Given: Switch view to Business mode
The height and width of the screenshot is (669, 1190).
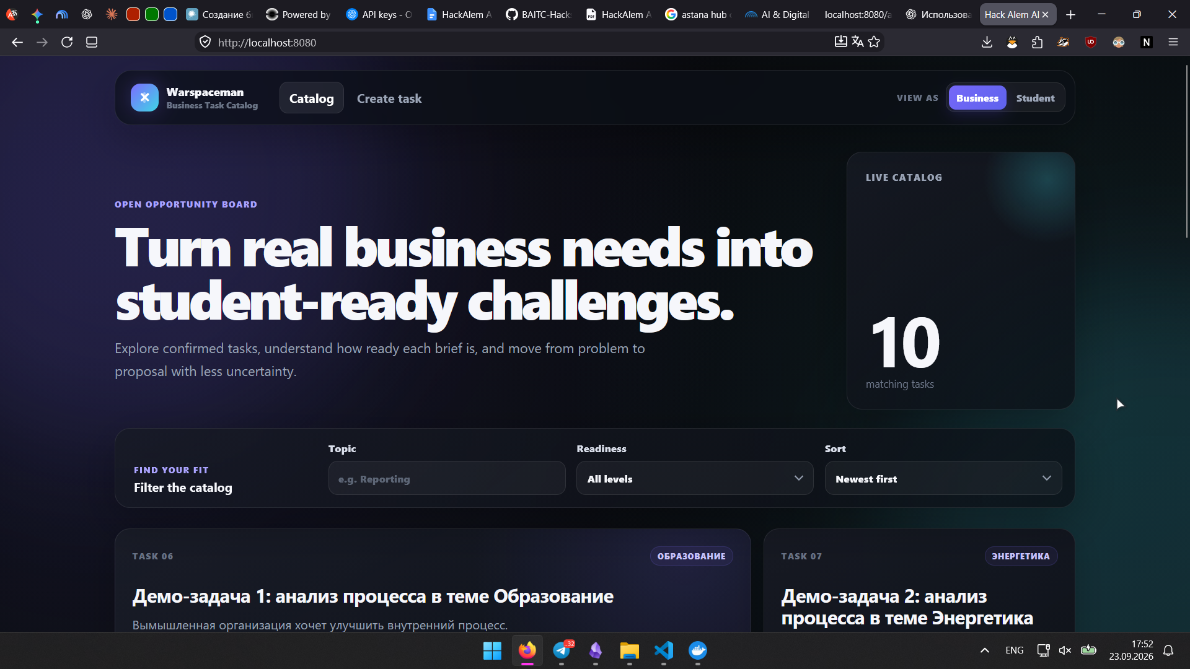Looking at the screenshot, I should (x=977, y=98).
